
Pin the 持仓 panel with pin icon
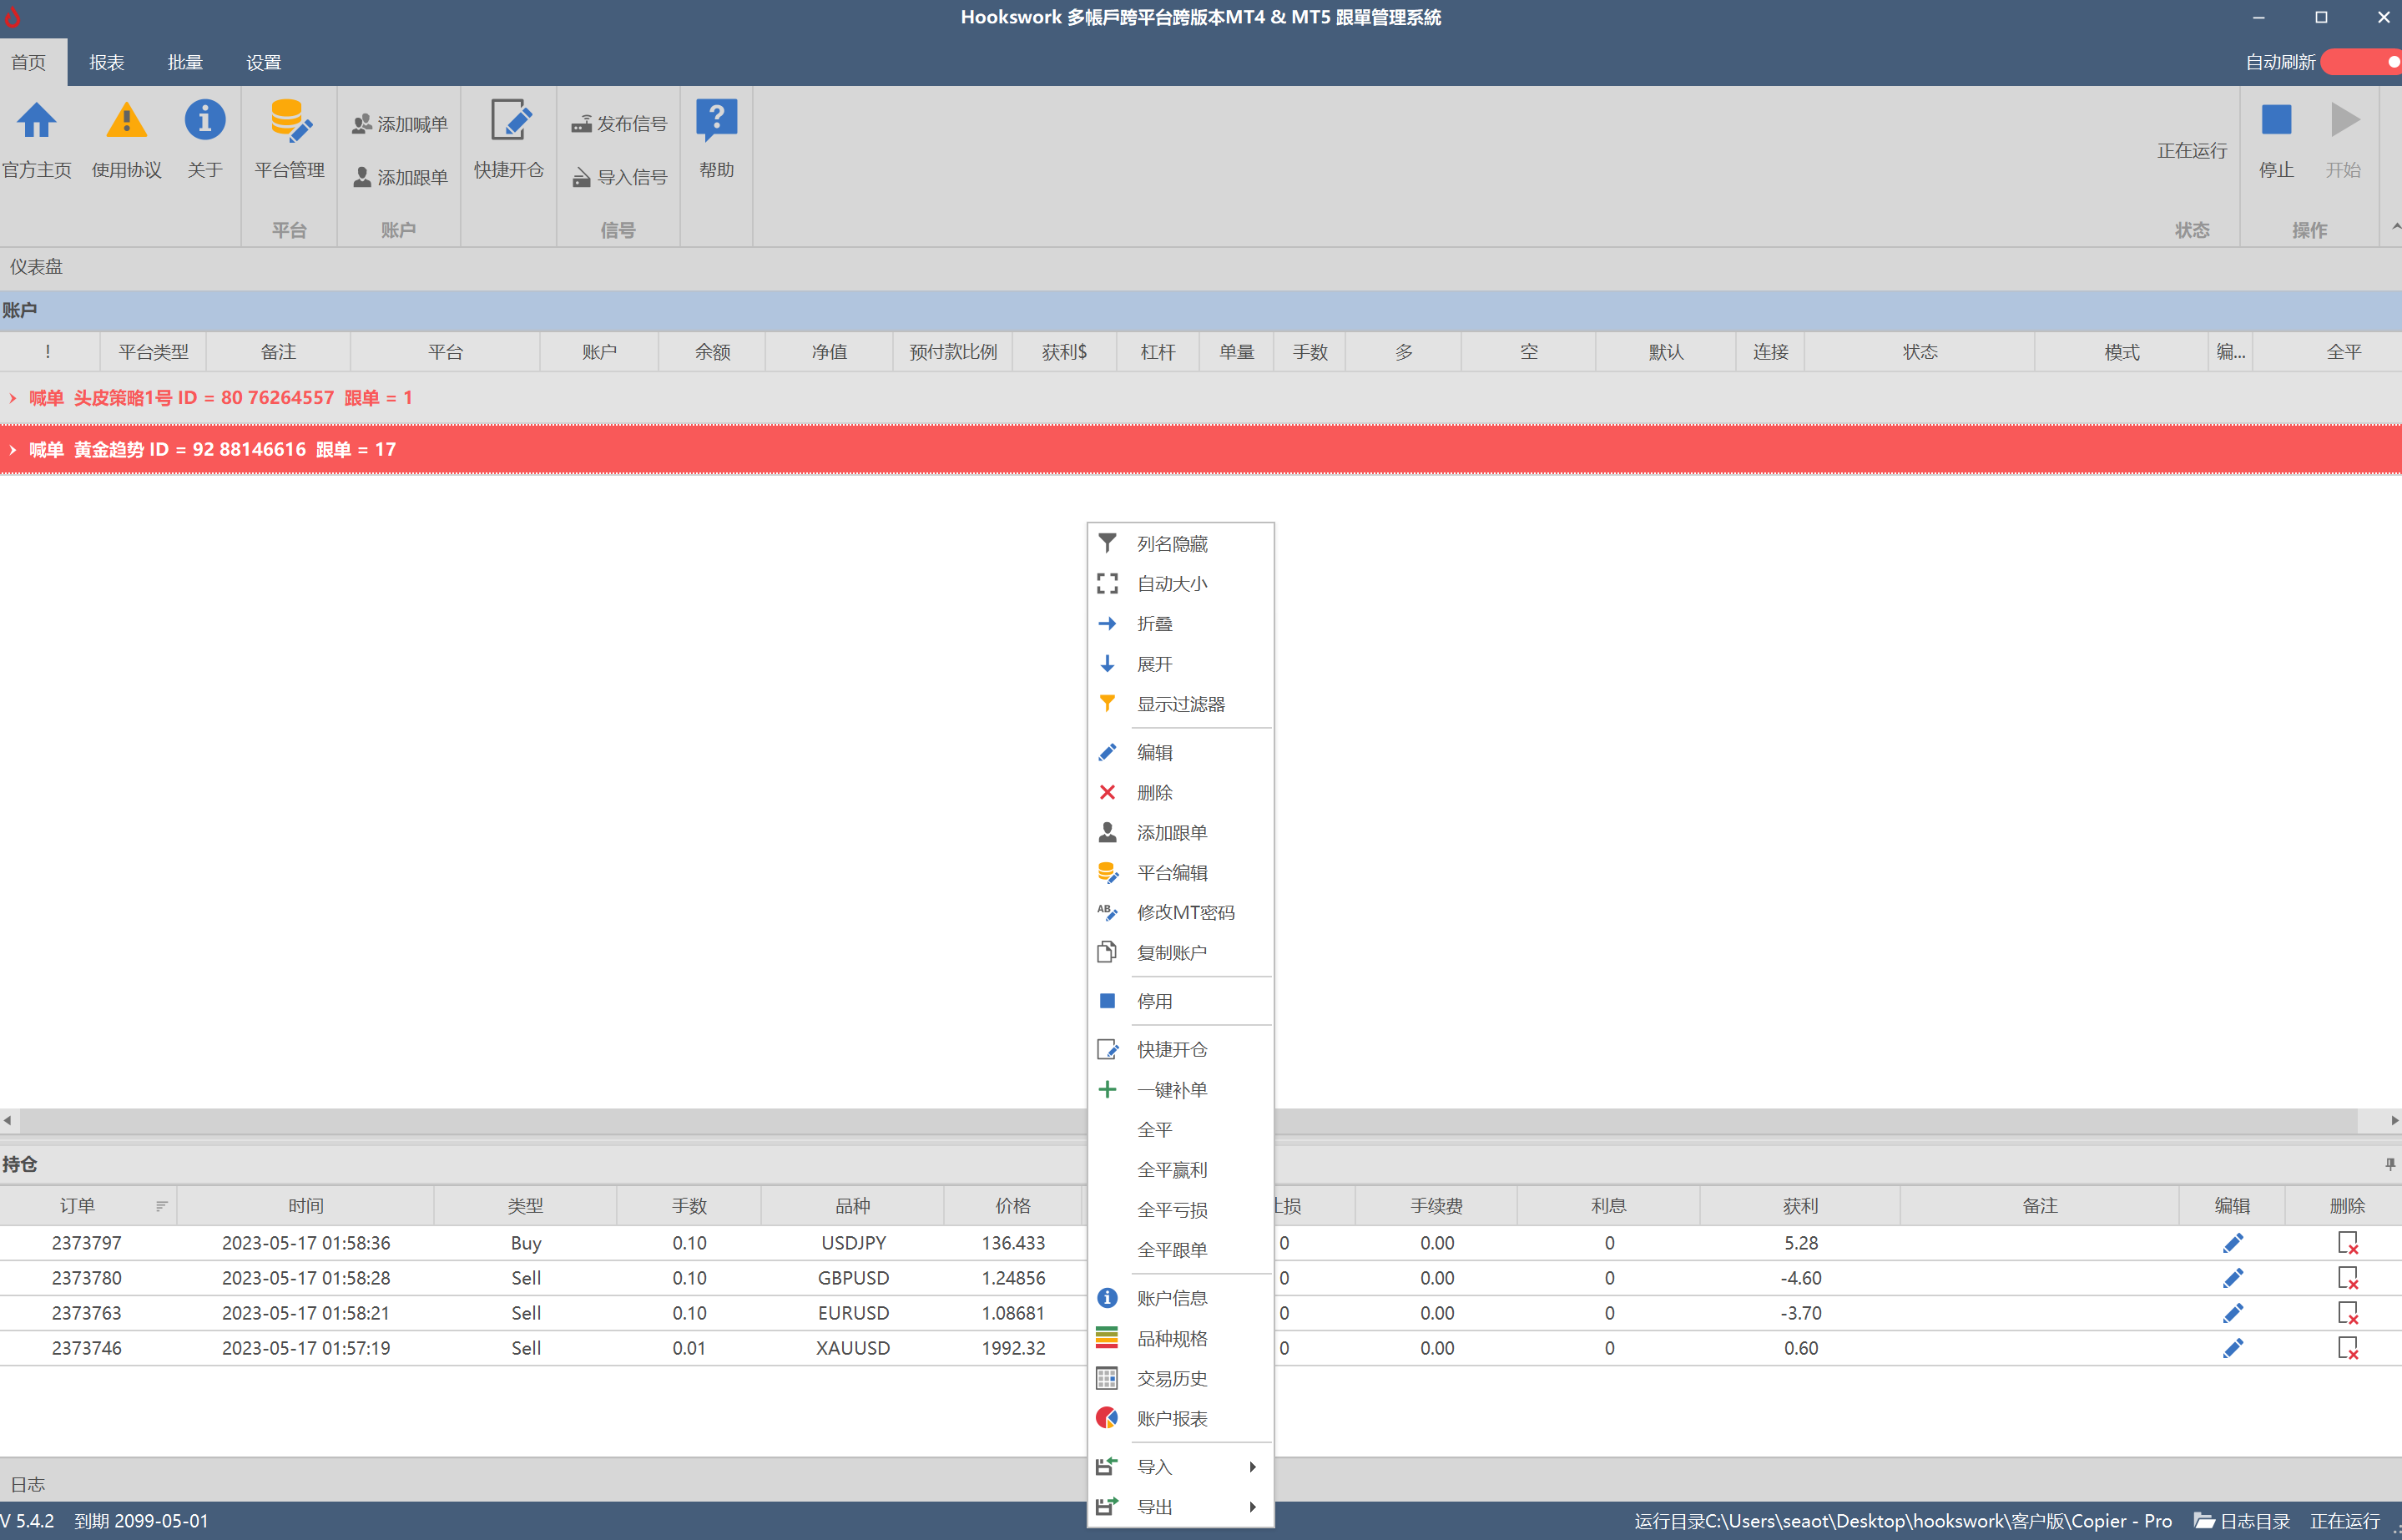click(2390, 1164)
